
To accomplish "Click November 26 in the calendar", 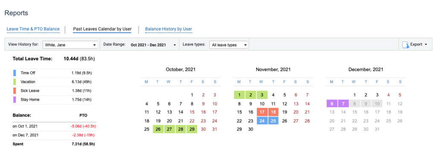I will point(285,121).
